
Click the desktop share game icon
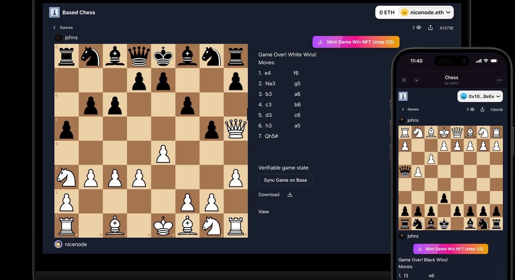(x=430, y=27)
